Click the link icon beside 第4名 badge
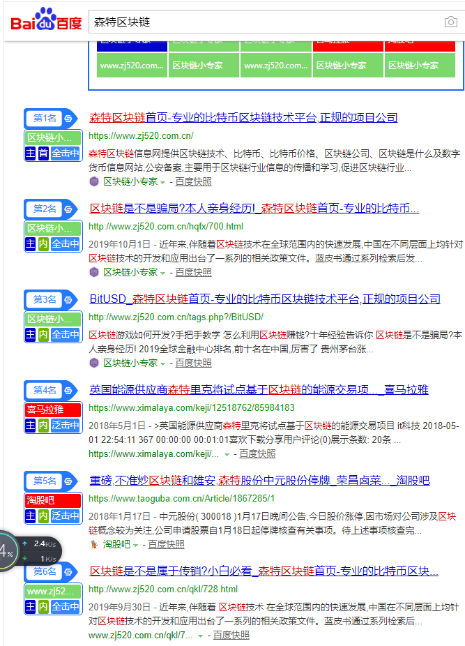The height and width of the screenshot is (646, 465). [68, 391]
